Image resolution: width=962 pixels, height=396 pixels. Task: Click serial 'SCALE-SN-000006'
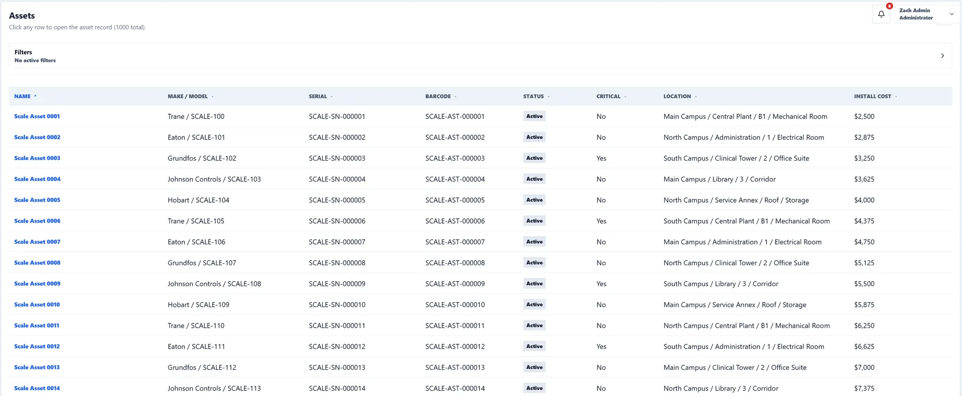coord(337,221)
